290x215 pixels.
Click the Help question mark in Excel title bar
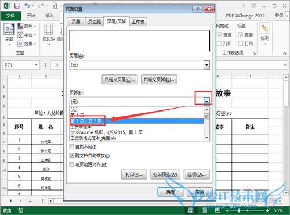(x=244, y=6)
